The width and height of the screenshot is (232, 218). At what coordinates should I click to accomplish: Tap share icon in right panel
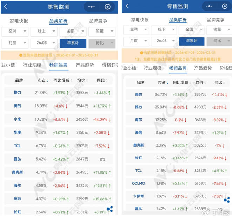(227, 200)
